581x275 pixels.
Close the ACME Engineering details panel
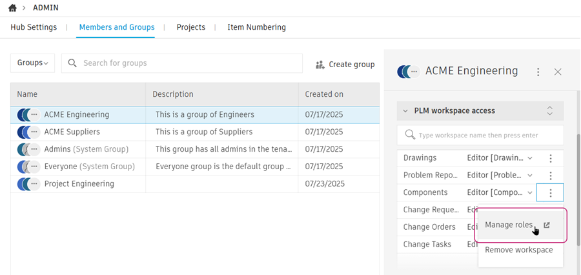(x=558, y=72)
